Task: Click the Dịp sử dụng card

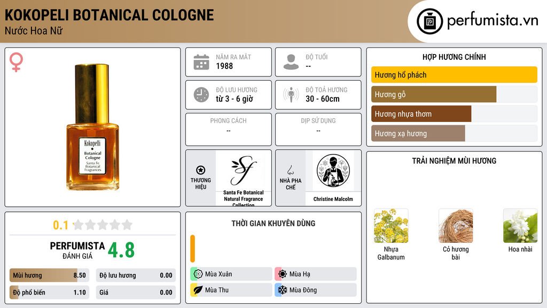Action: click(x=318, y=129)
